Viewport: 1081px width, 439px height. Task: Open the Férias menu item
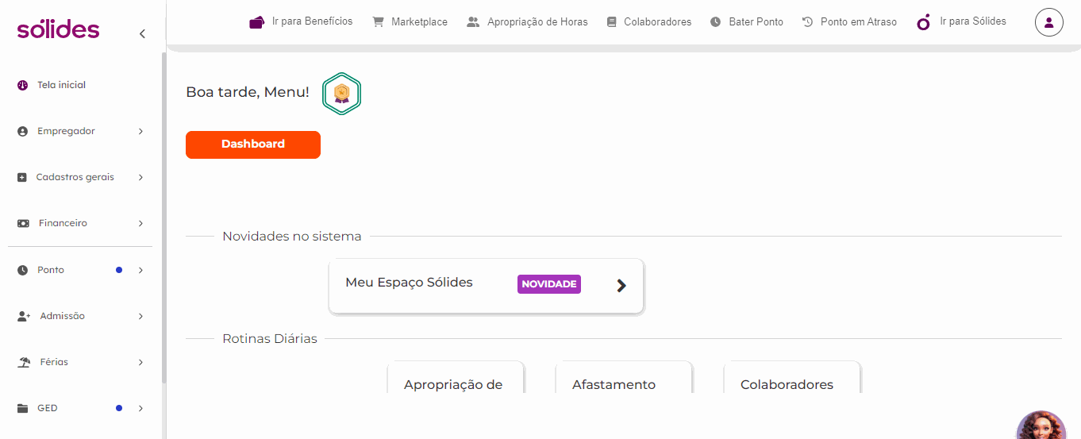54,362
